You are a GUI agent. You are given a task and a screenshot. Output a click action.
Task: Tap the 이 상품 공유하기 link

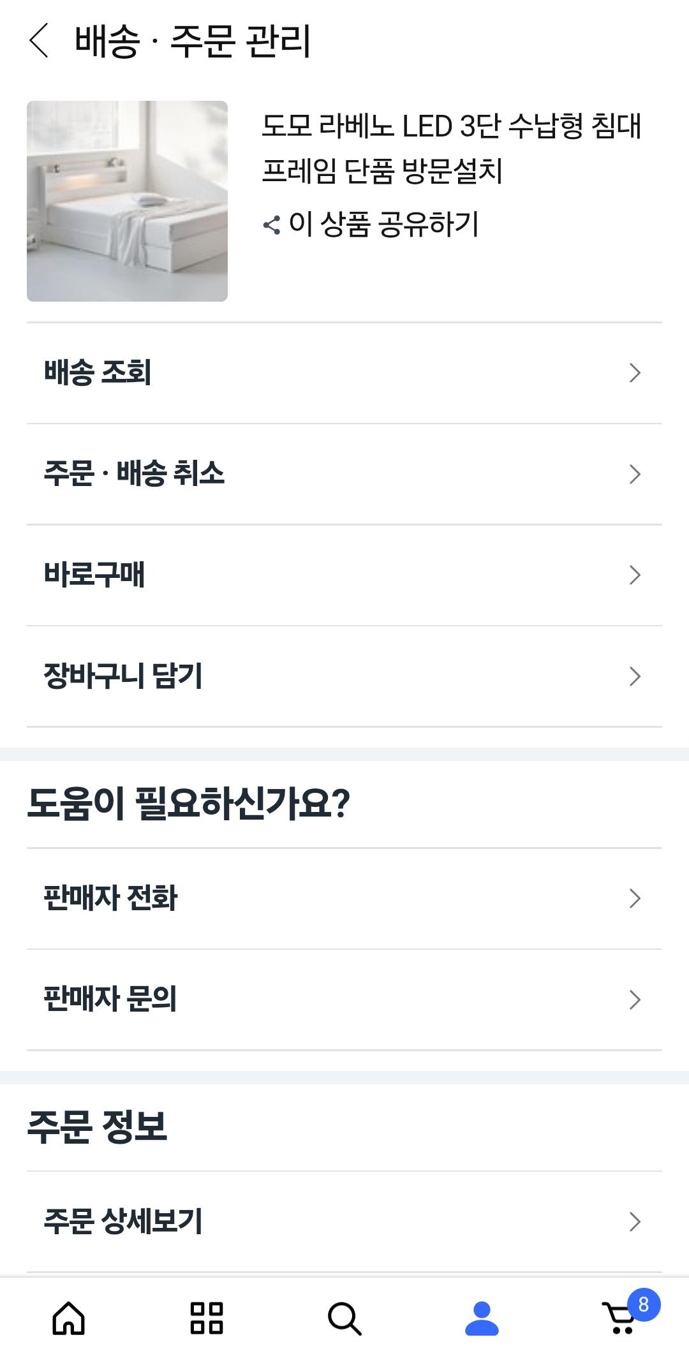click(x=383, y=225)
